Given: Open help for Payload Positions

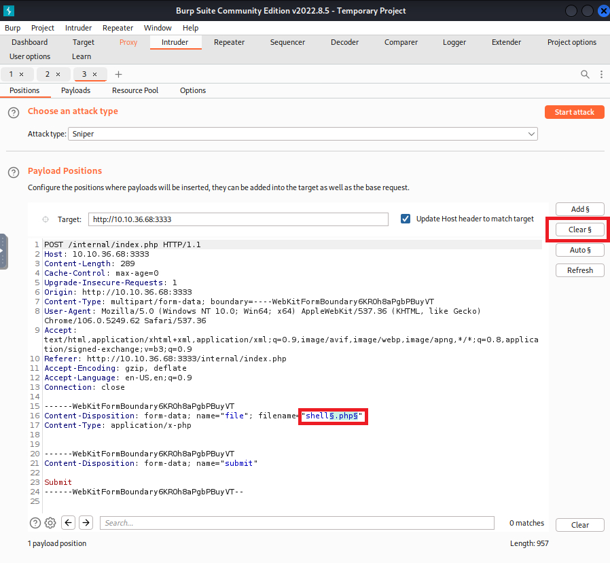Looking at the screenshot, I should point(14,172).
